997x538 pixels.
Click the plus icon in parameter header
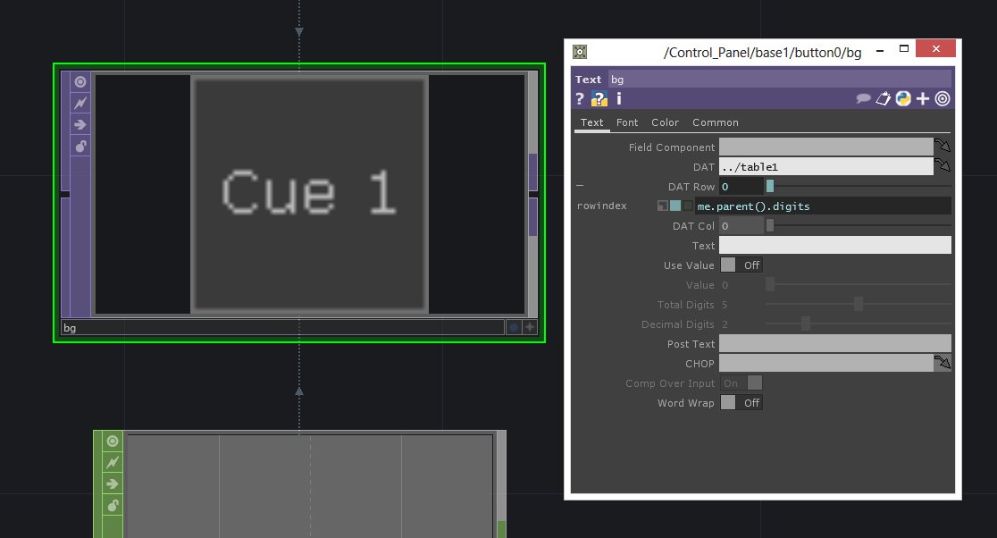[923, 99]
